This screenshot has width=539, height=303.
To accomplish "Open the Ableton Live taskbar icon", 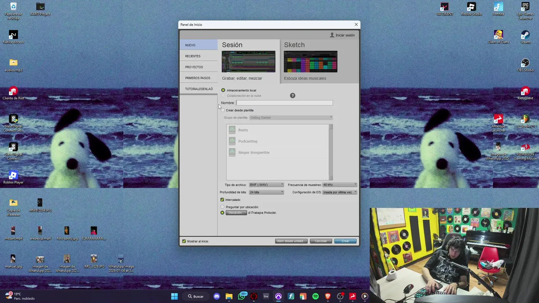I will (266, 297).
